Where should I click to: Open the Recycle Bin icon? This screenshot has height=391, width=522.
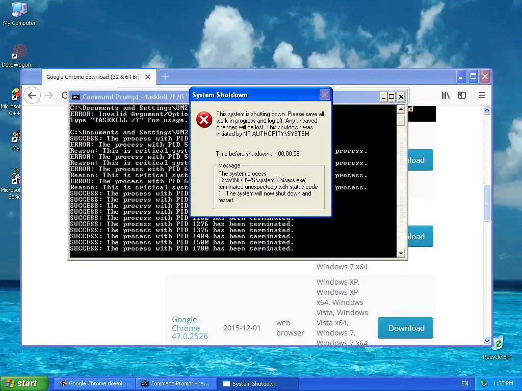pos(497,347)
